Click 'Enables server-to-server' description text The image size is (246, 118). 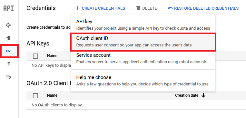click(x=142, y=62)
